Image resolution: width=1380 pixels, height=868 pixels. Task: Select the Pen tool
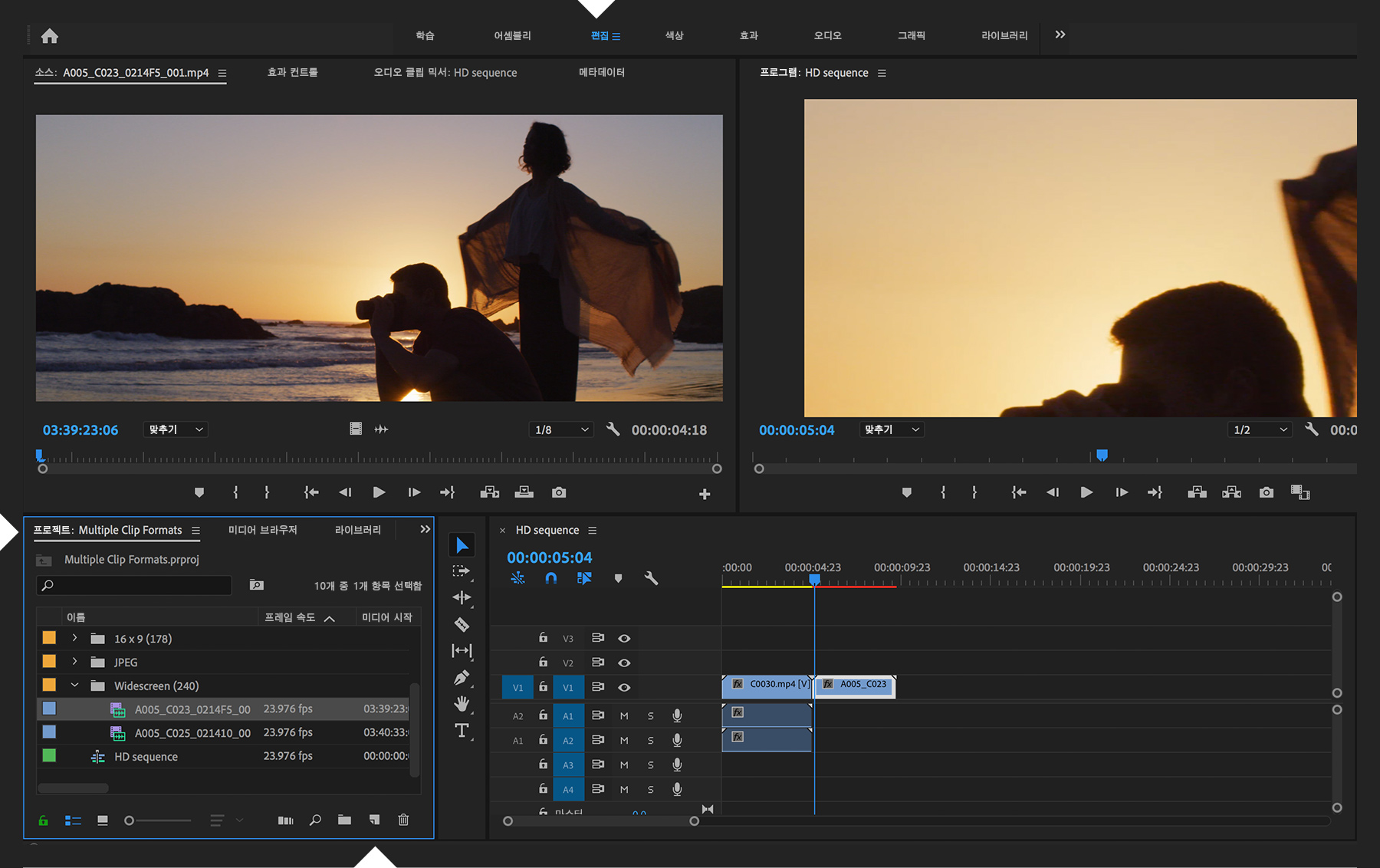(462, 678)
